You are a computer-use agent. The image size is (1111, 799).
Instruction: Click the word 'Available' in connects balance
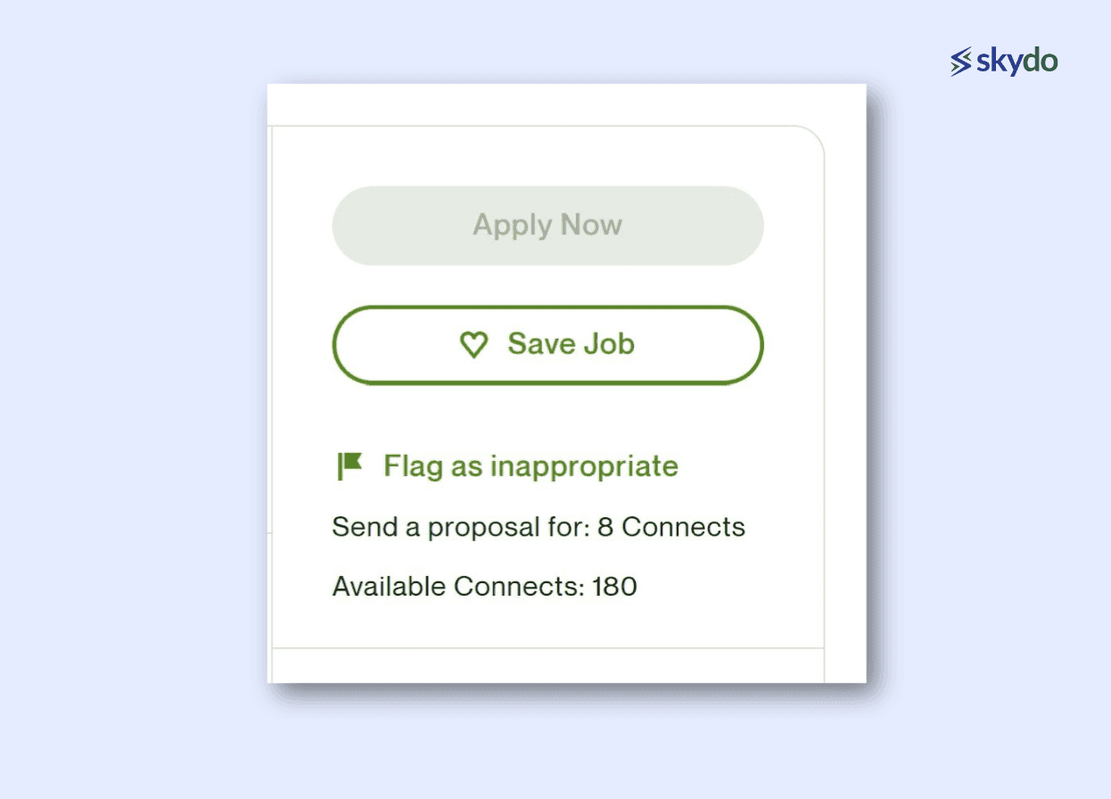pos(389,587)
